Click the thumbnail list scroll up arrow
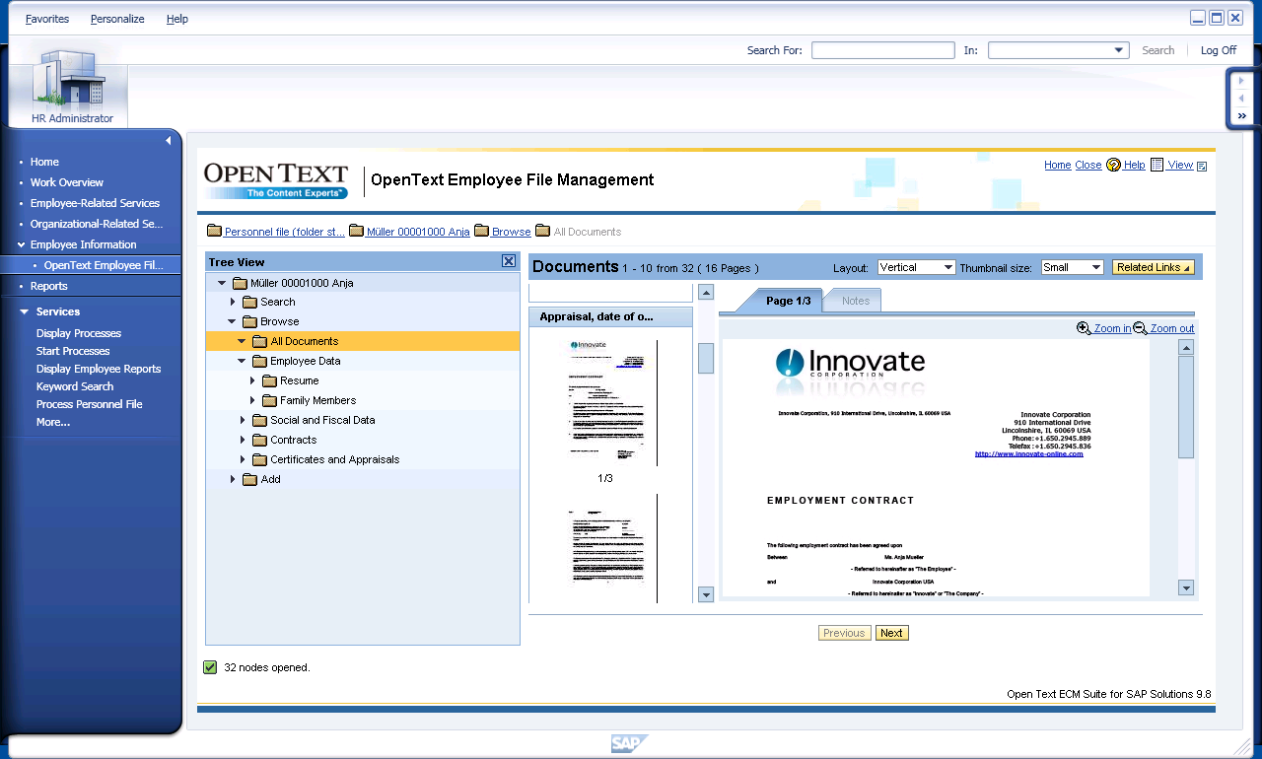 [x=706, y=292]
